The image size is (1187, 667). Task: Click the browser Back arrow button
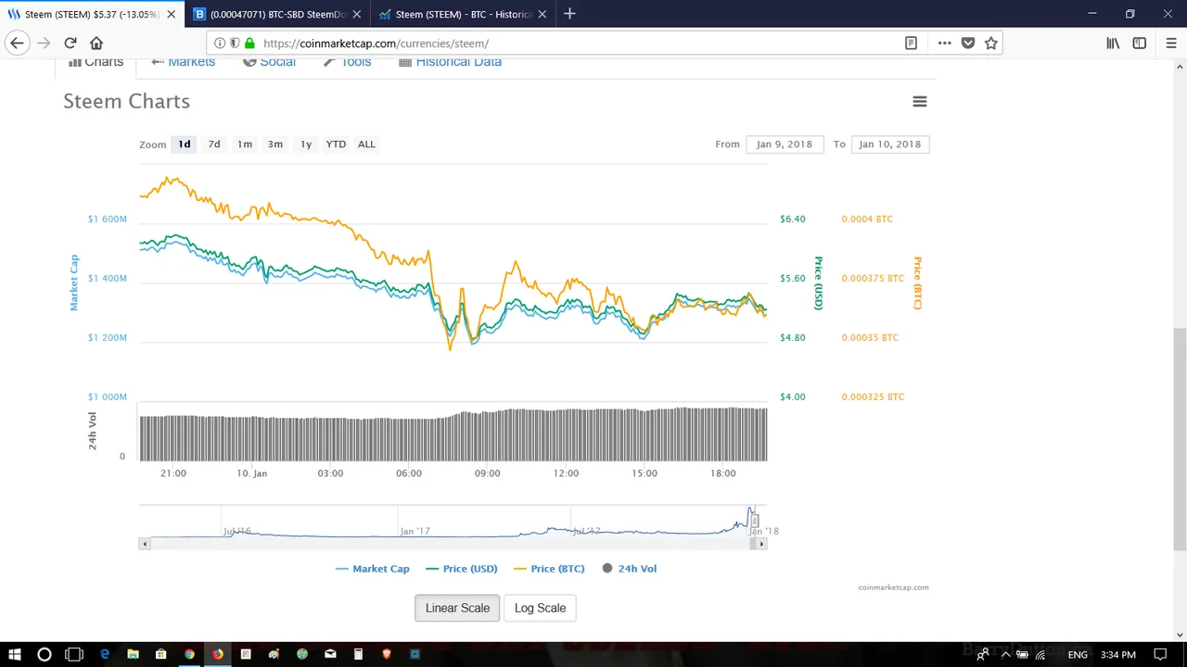click(x=17, y=43)
